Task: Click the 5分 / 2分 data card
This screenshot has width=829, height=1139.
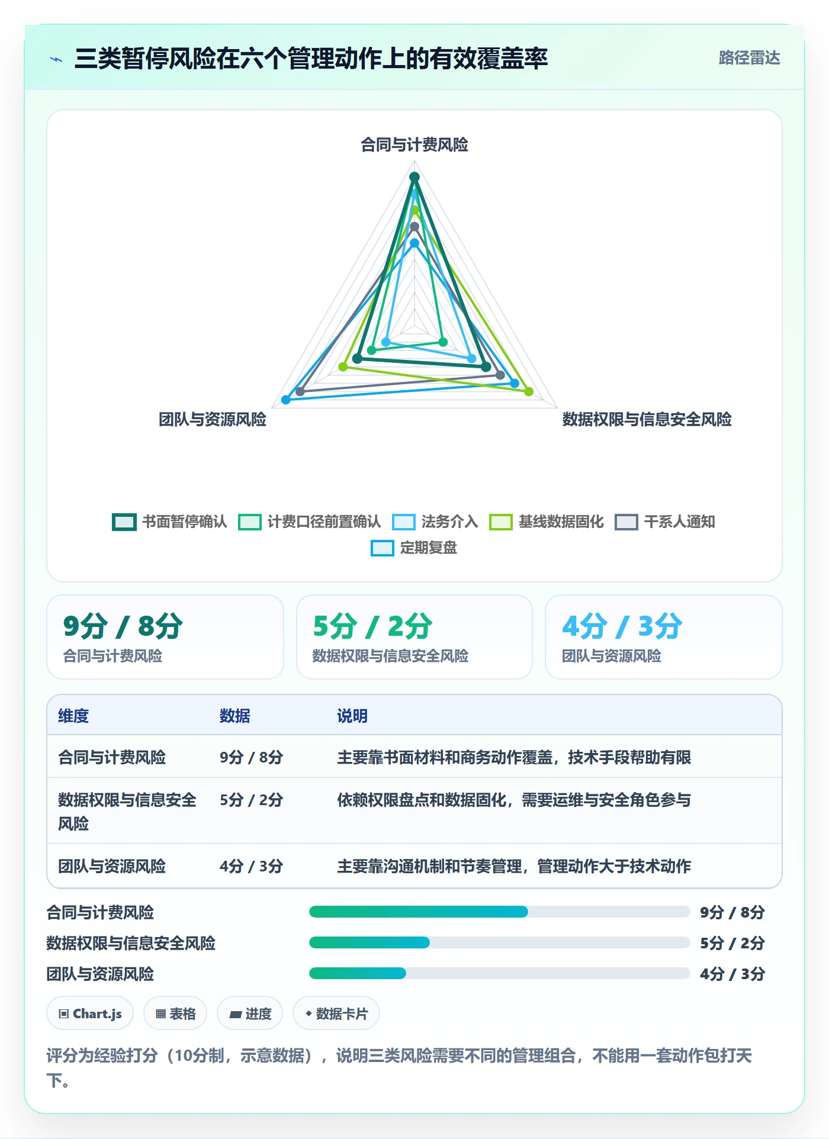Action: 414,636
